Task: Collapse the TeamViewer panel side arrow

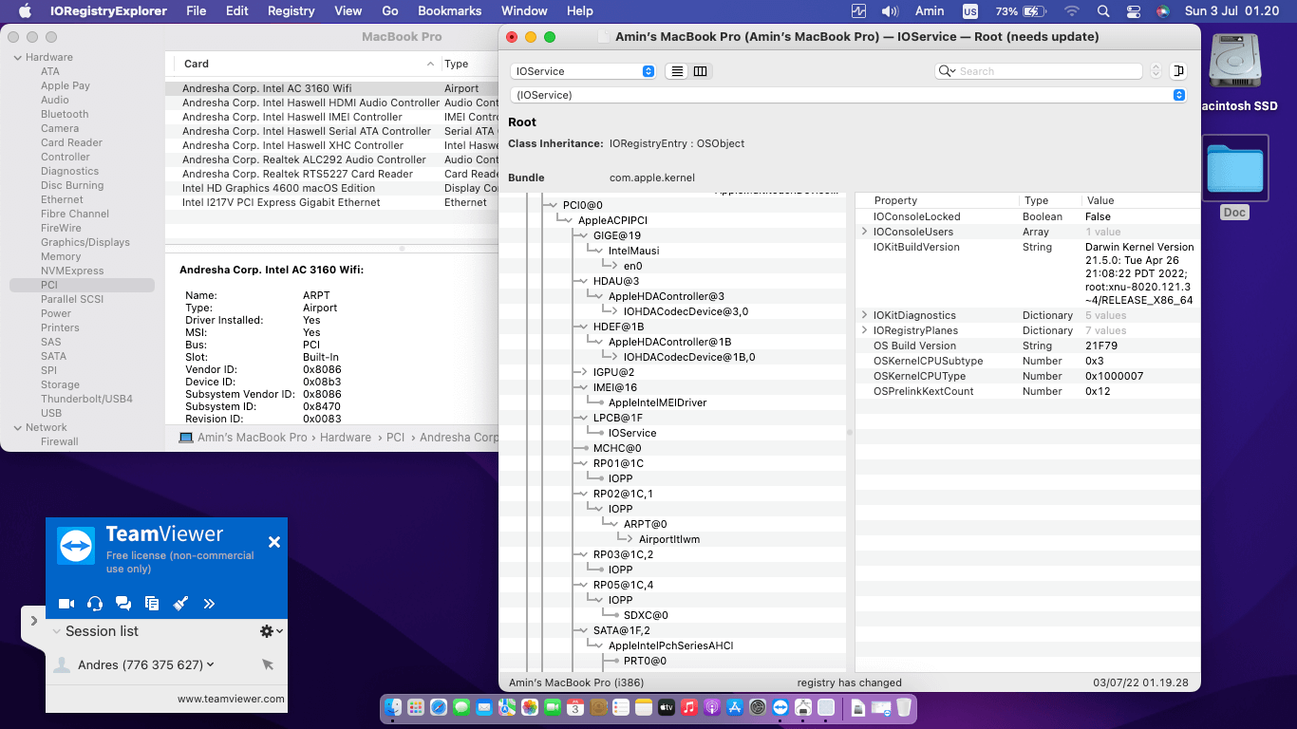Action: 33,621
